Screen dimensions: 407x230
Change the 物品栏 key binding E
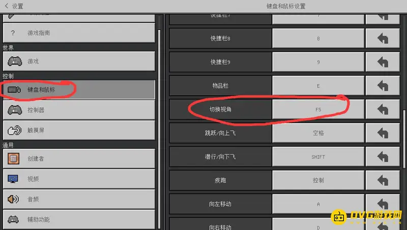tap(318, 85)
